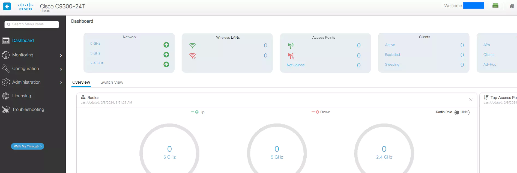This screenshot has width=517, height=173.
Task: Click the red disabled WLANs icon
Action: [192, 56]
